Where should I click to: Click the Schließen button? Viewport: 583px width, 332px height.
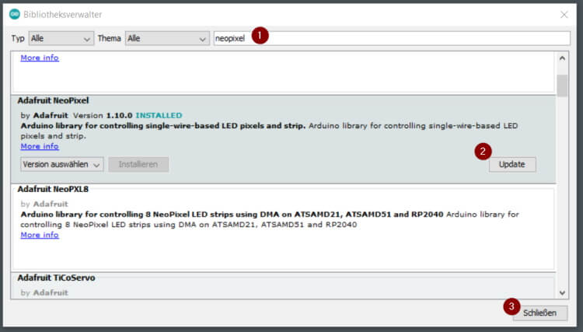(x=540, y=313)
